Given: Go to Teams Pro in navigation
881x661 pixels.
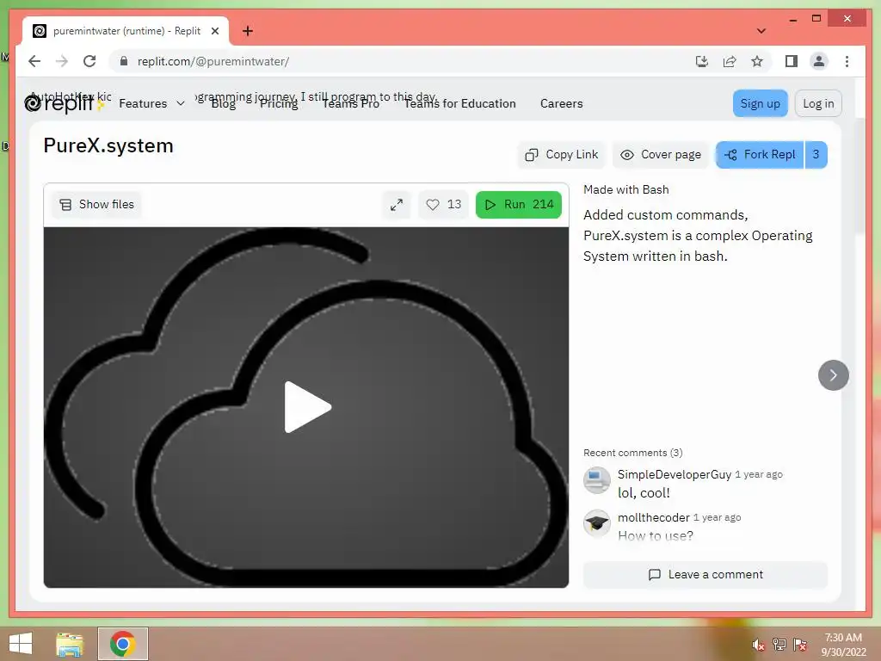Looking at the screenshot, I should pos(351,103).
